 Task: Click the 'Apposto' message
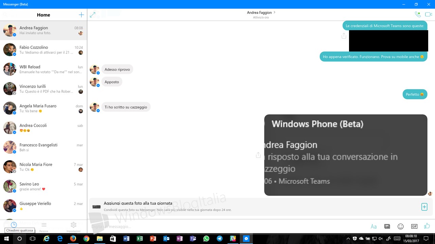(x=112, y=82)
